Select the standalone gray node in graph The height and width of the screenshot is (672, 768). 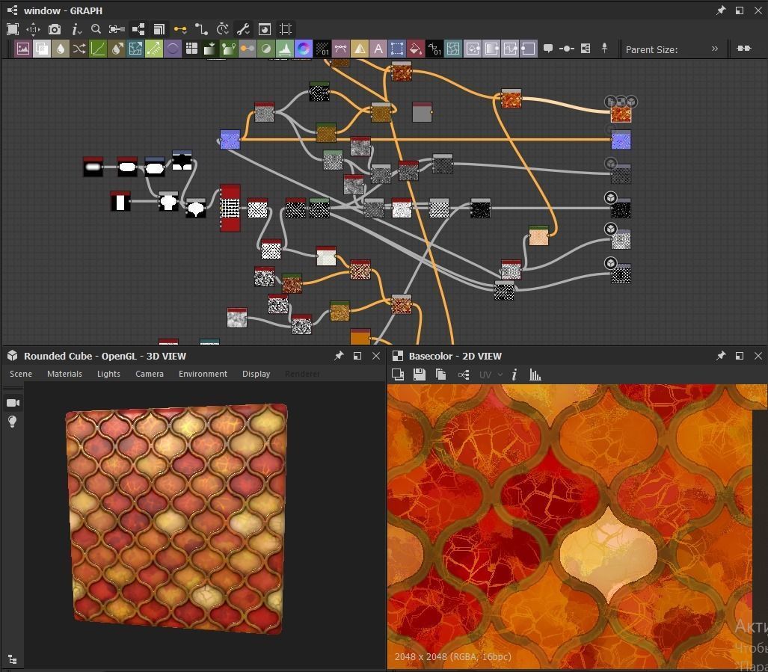[x=422, y=112]
